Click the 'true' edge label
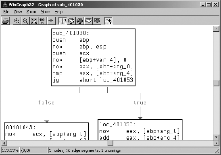The image size is (221, 155). [140, 103]
